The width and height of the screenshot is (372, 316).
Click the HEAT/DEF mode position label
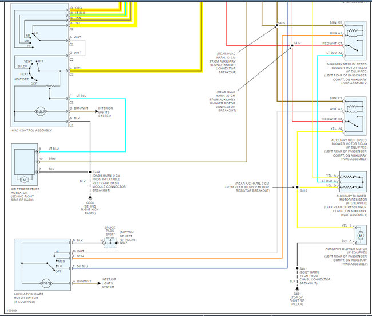coord(21,79)
